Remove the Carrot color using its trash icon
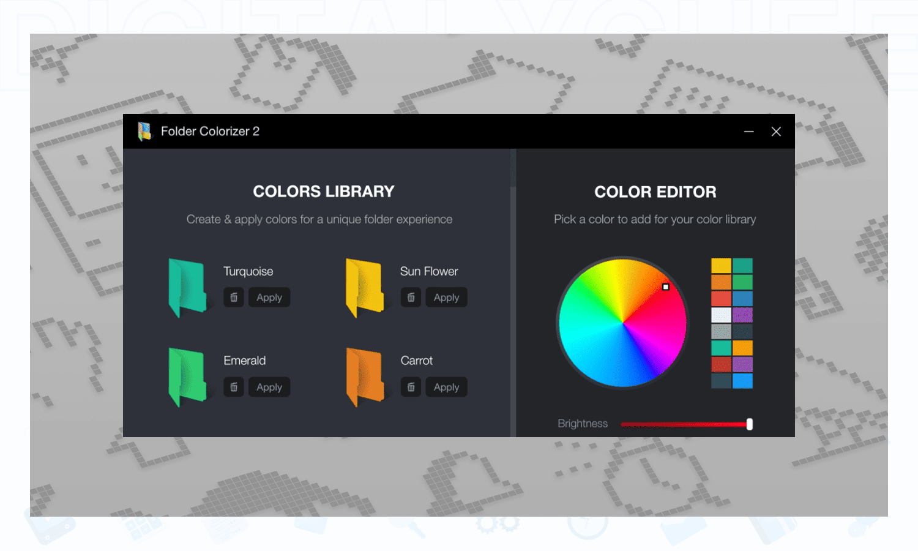Image resolution: width=918 pixels, height=551 pixels. (411, 387)
